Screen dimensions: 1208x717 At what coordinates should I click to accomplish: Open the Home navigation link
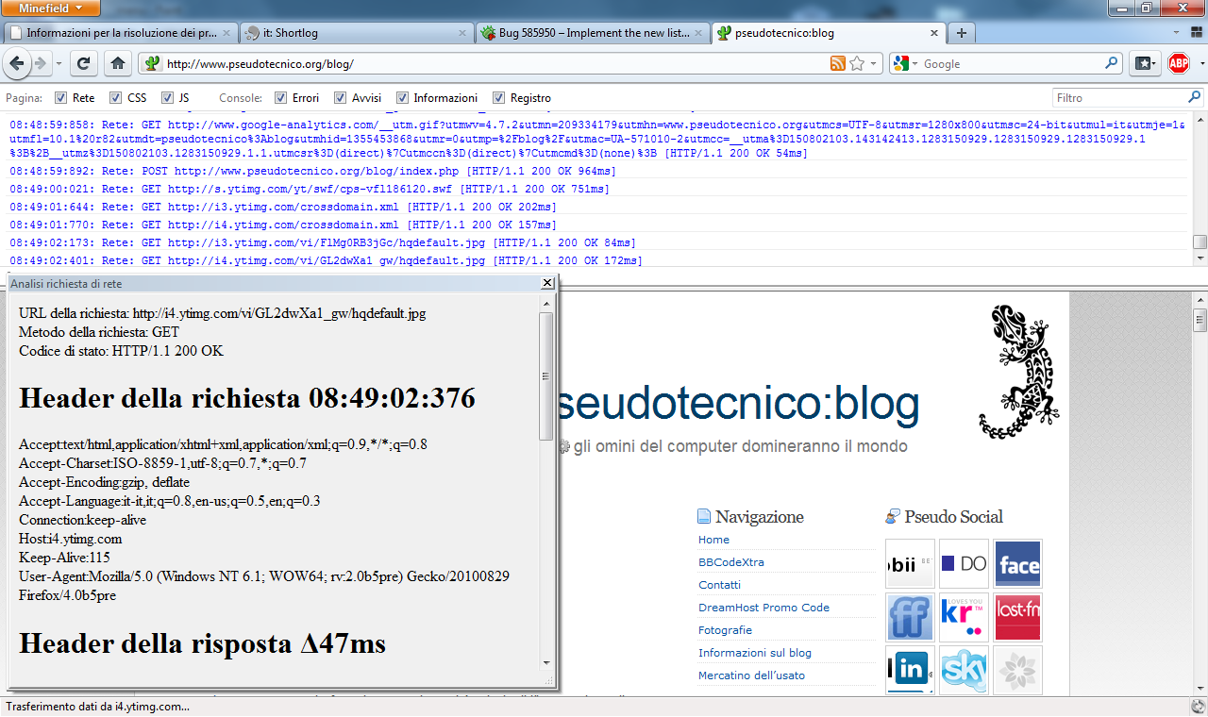click(713, 540)
